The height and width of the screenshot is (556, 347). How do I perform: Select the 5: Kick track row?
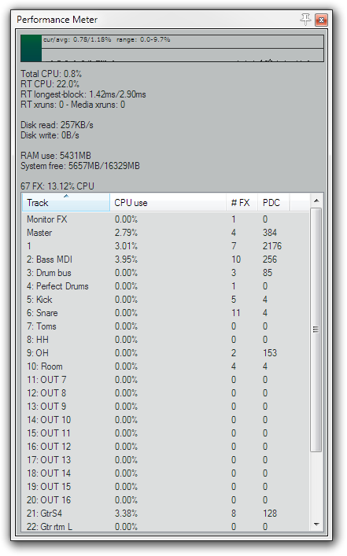166,300
